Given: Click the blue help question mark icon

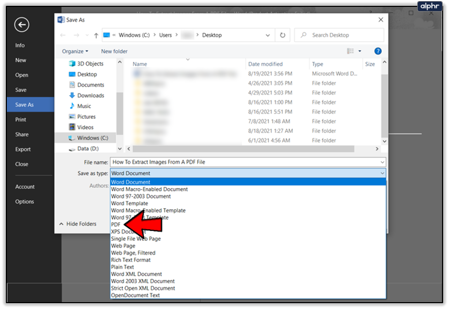Looking at the screenshot, I should [x=378, y=51].
